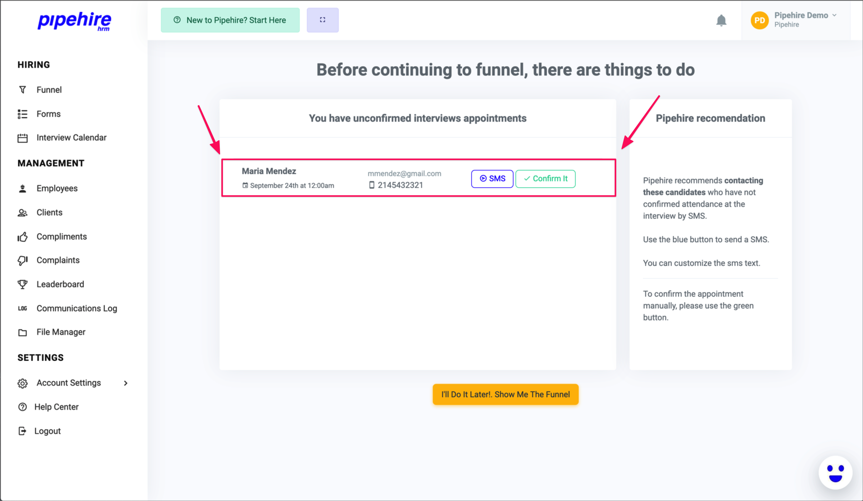Open the chat smiley face widget
The image size is (863, 501).
click(835, 473)
